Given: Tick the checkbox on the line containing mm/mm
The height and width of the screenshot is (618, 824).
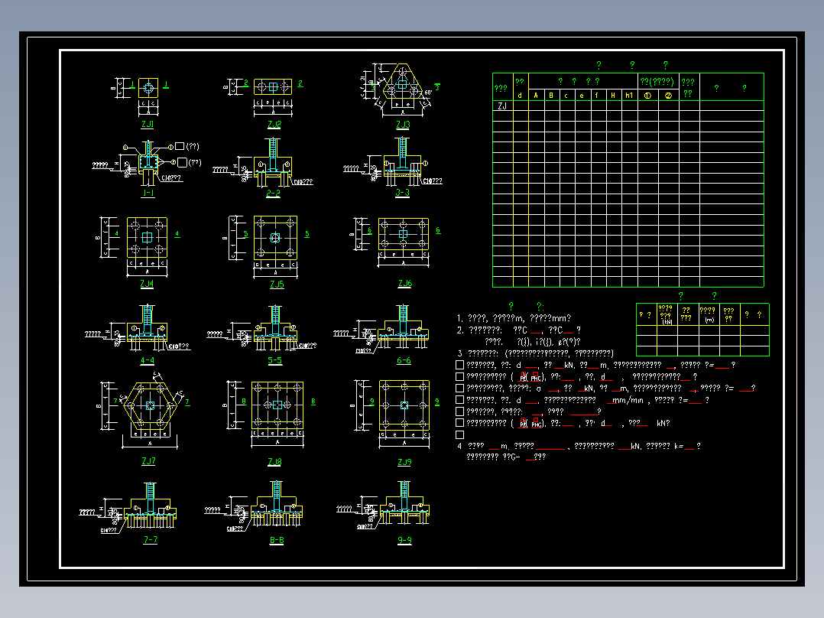Looking at the screenshot, I should pos(460,400).
